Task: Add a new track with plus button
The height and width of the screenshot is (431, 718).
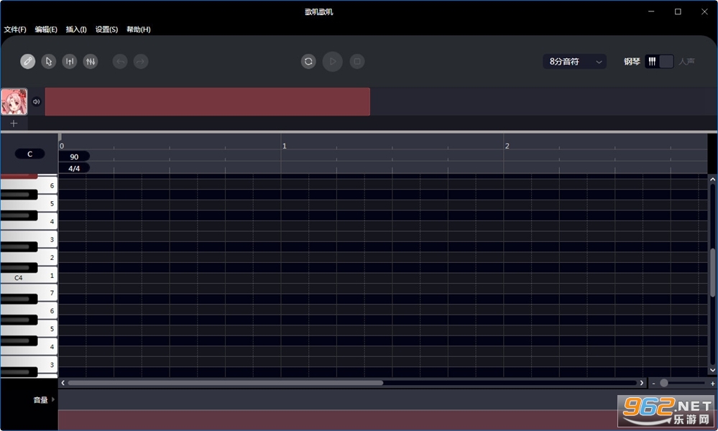Action: [x=14, y=123]
